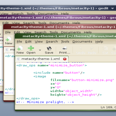Open View menu in green window
The width and height of the screenshot is (116, 116).
(39, 41)
